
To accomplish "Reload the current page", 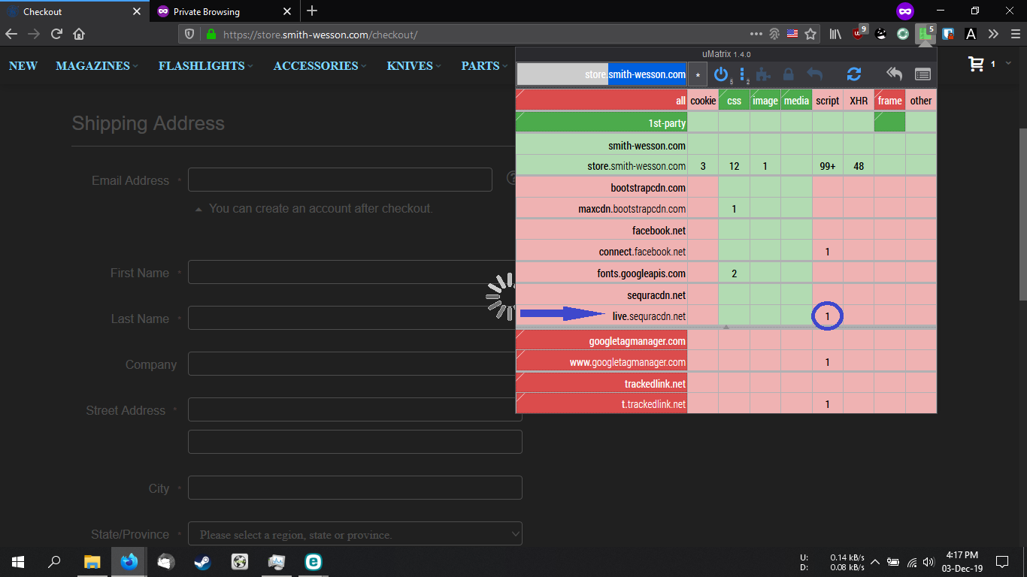I will point(56,34).
